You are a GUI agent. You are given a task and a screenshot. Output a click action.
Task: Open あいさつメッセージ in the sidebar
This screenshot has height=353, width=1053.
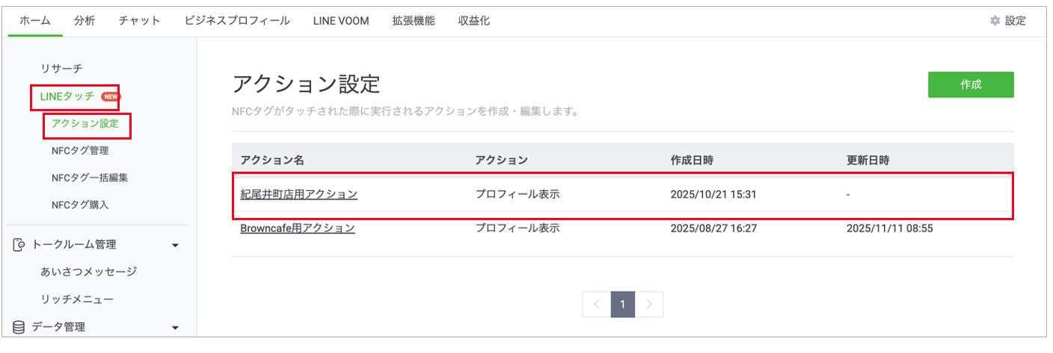point(88,272)
